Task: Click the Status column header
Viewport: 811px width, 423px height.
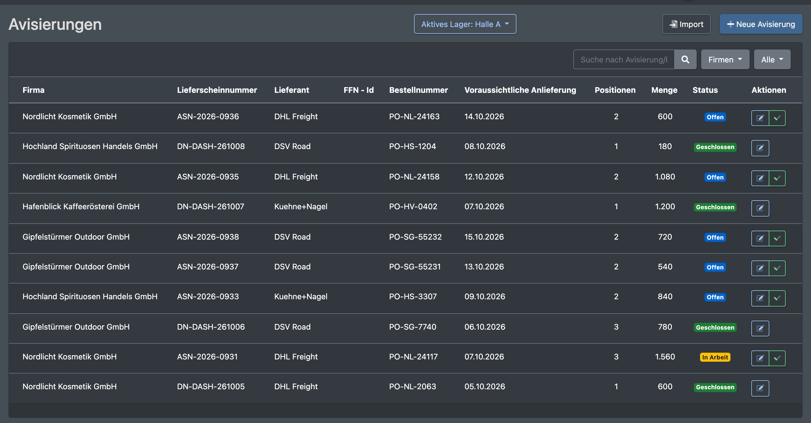Action: pos(705,90)
